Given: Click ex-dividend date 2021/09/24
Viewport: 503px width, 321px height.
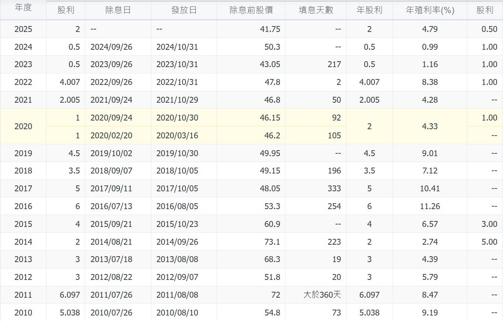Looking at the screenshot, I should [x=111, y=100].
